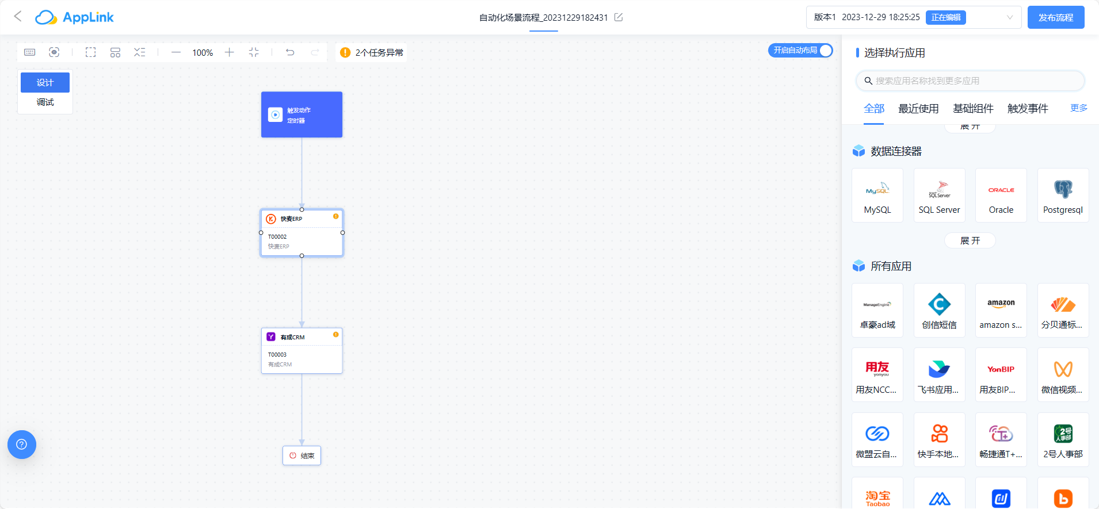Choose the Postgresql connector

[1063, 196]
